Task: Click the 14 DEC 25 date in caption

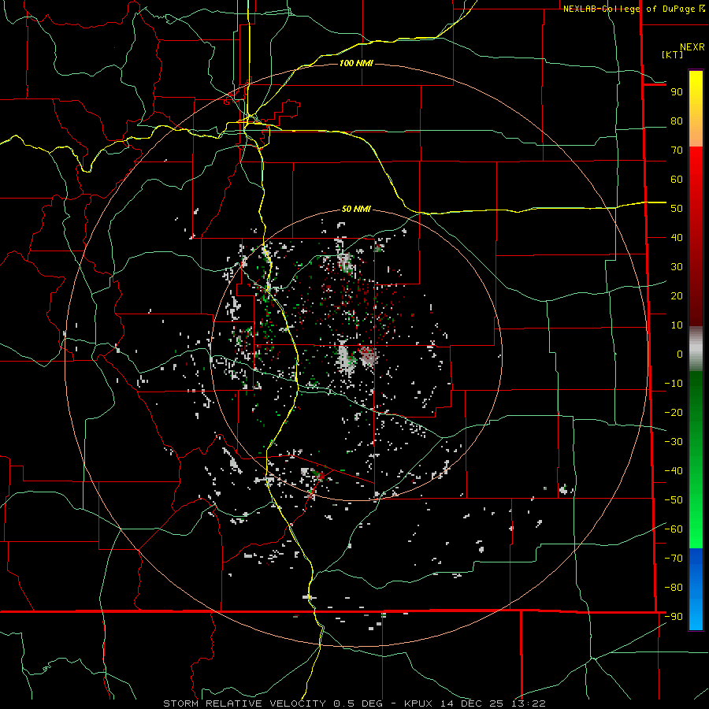Action: pyautogui.click(x=472, y=703)
